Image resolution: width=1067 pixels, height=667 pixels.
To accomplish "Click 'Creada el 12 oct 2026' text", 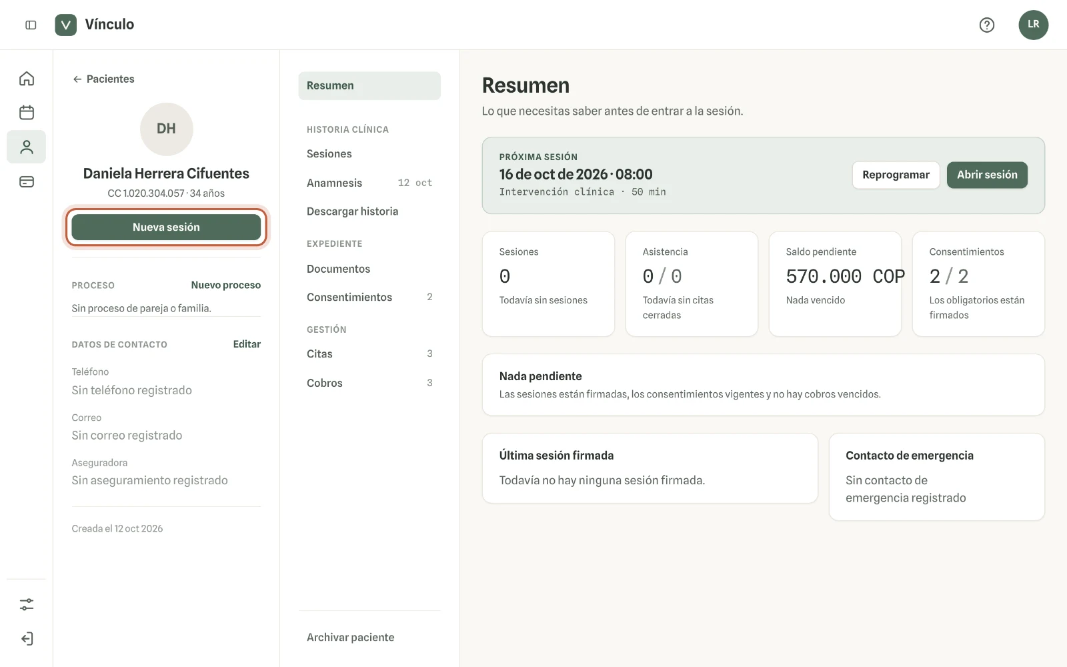I will tap(117, 528).
